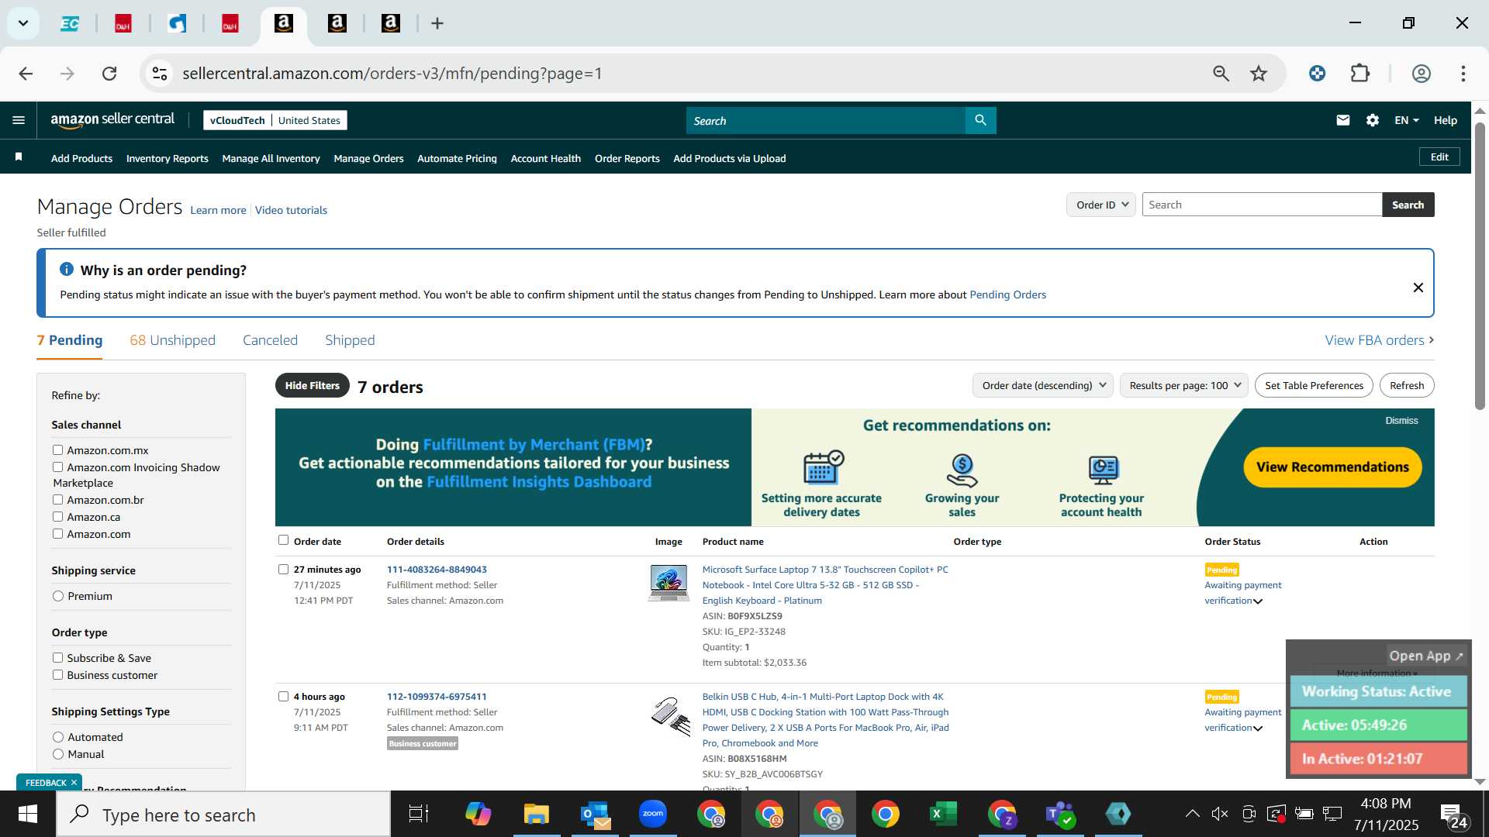
Task: Check the Amazon.com Invoicing Shadow Marketplace box
Action: (57, 467)
